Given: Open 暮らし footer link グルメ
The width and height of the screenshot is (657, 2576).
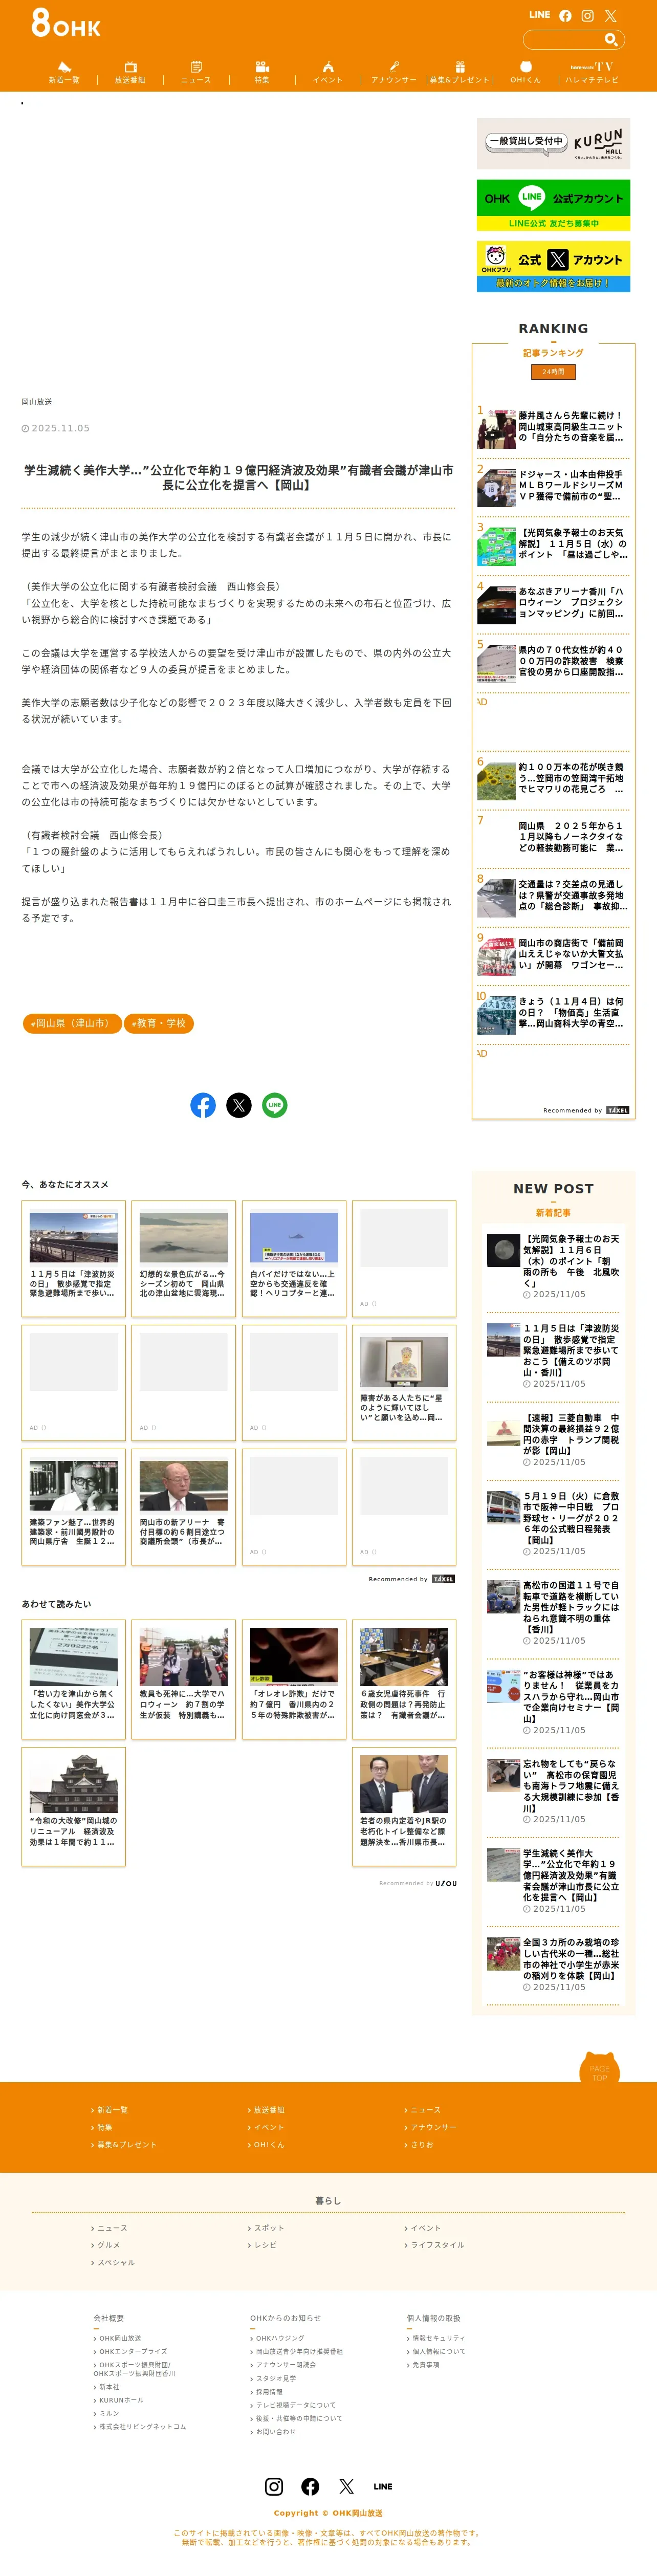Looking at the screenshot, I should point(106,2245).
